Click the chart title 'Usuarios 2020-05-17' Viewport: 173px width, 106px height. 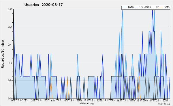[44, 5]
